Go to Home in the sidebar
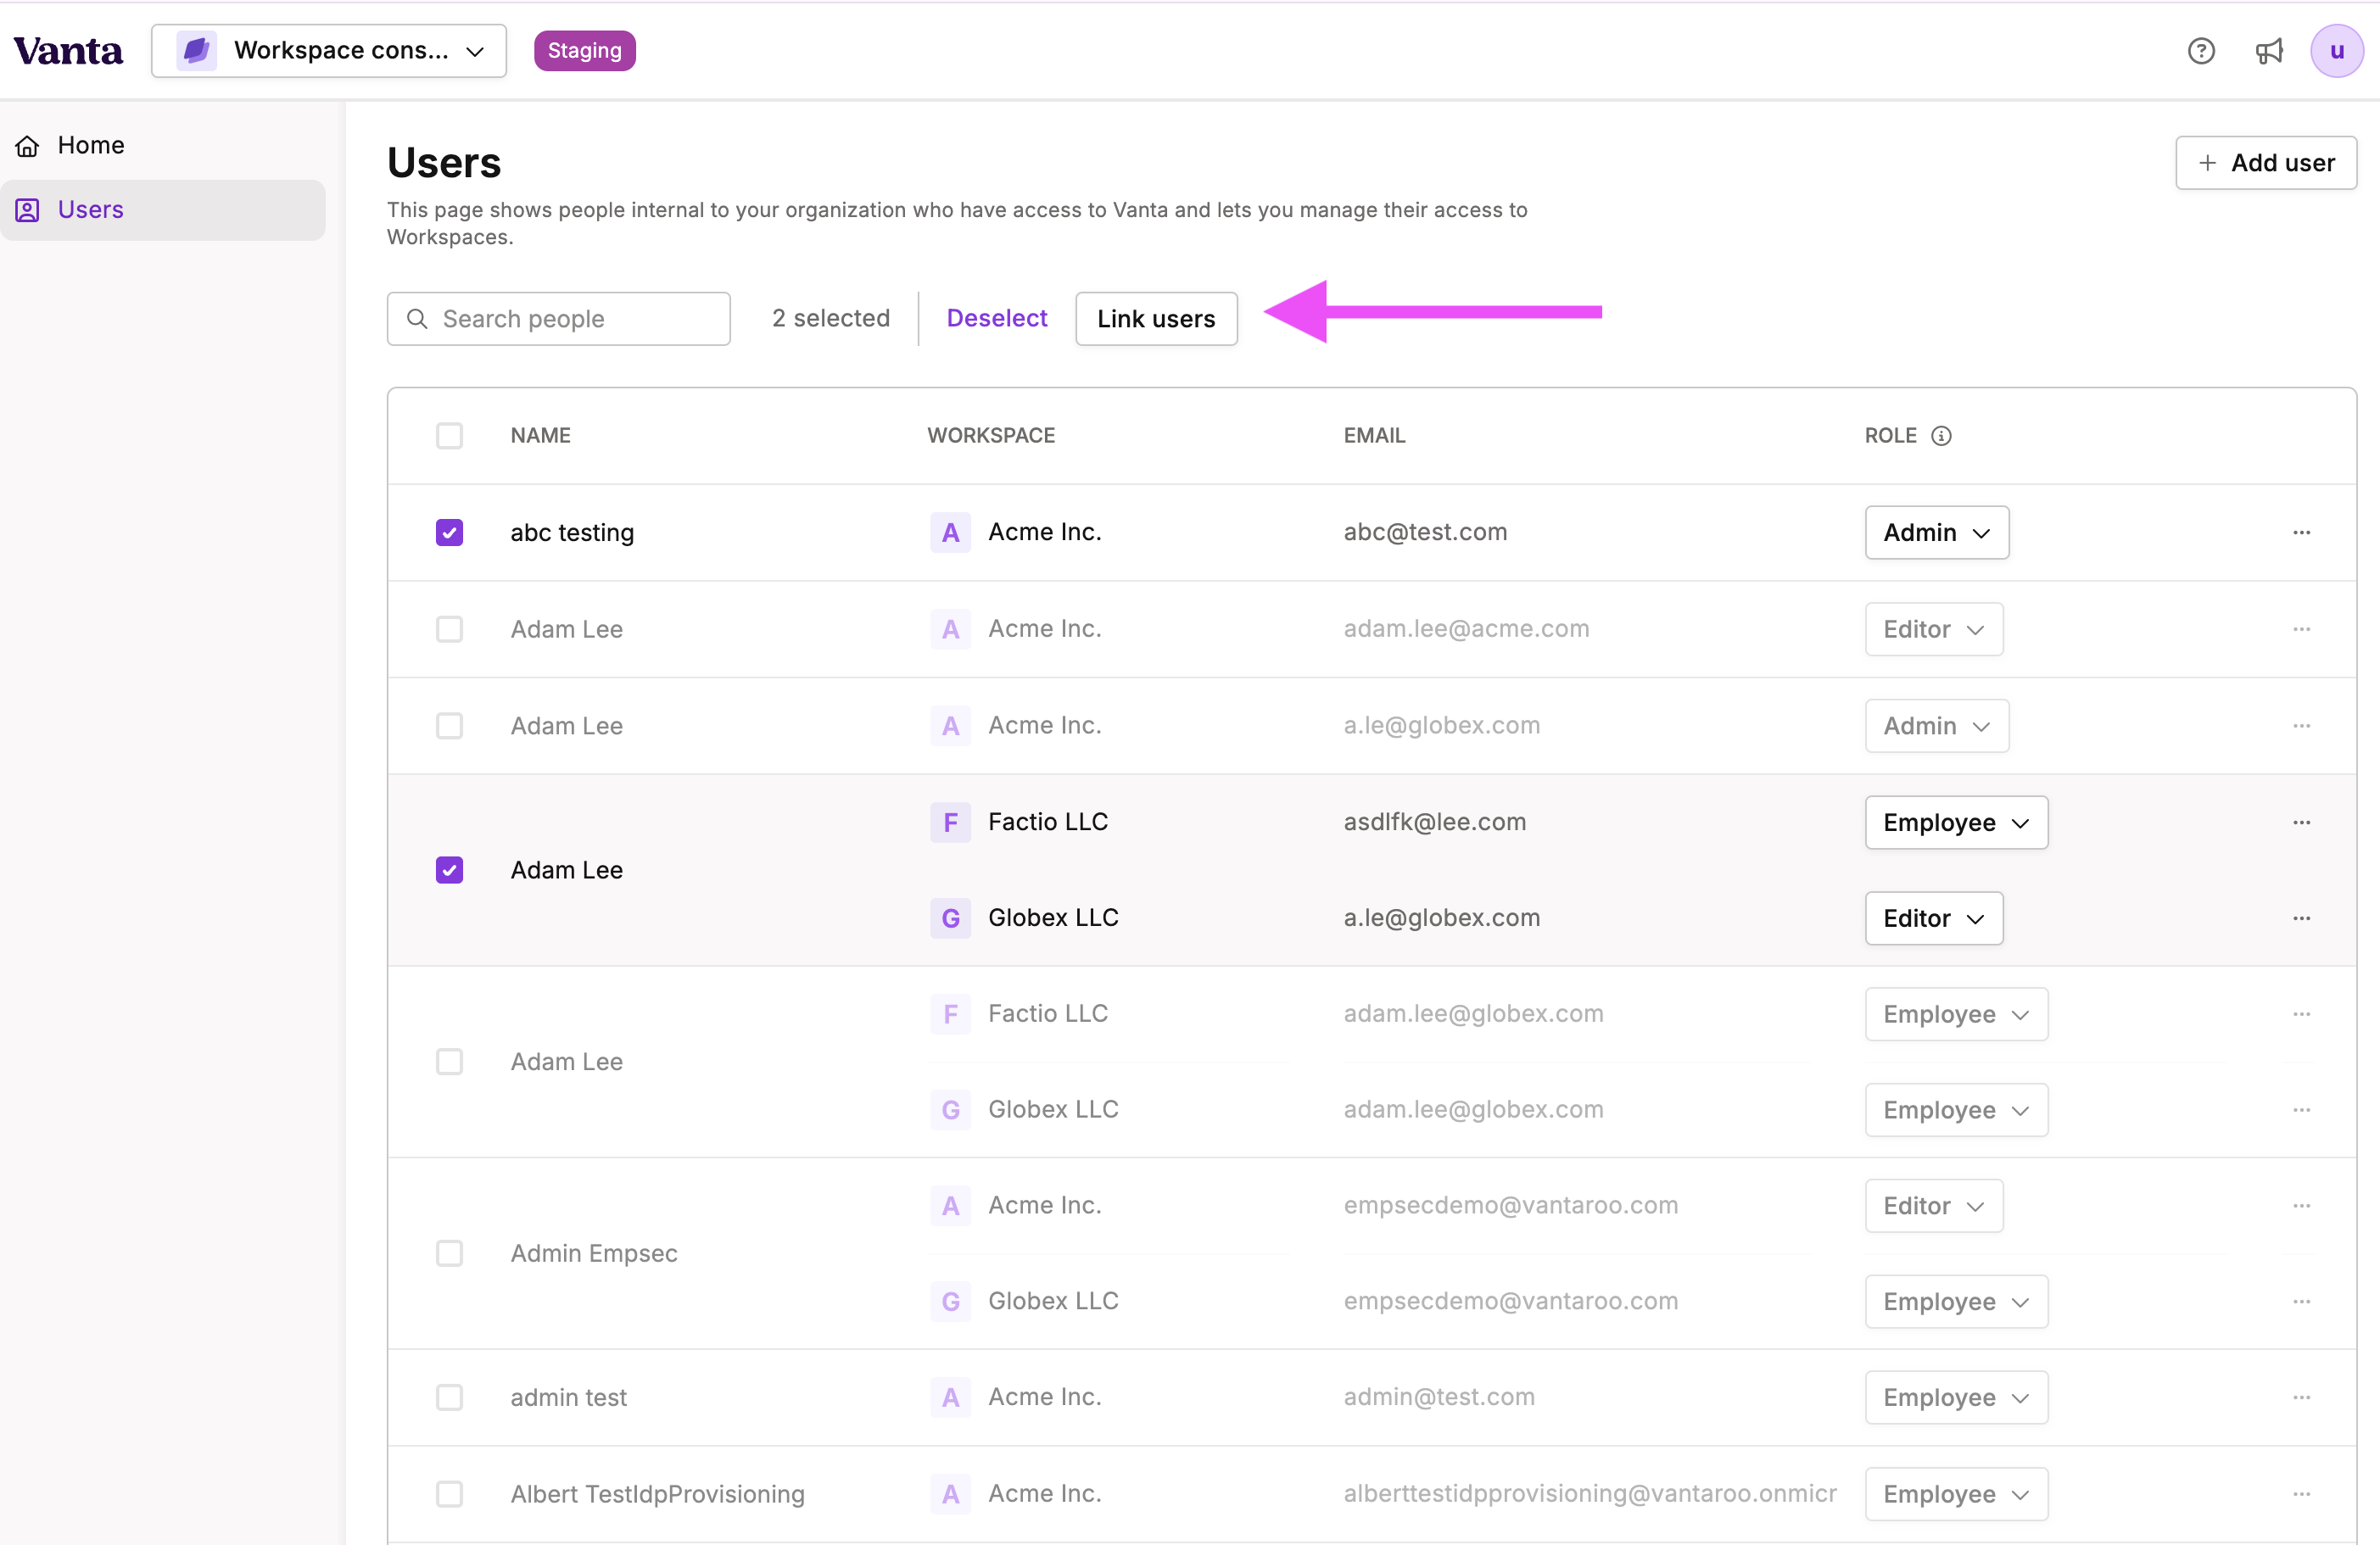This screenshot has width=2380, height=1545. tap(163, 146)
